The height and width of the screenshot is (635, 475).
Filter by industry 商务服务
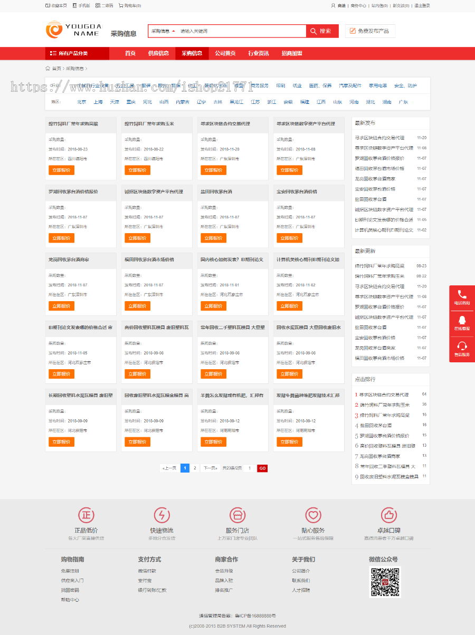pos(259,85)
